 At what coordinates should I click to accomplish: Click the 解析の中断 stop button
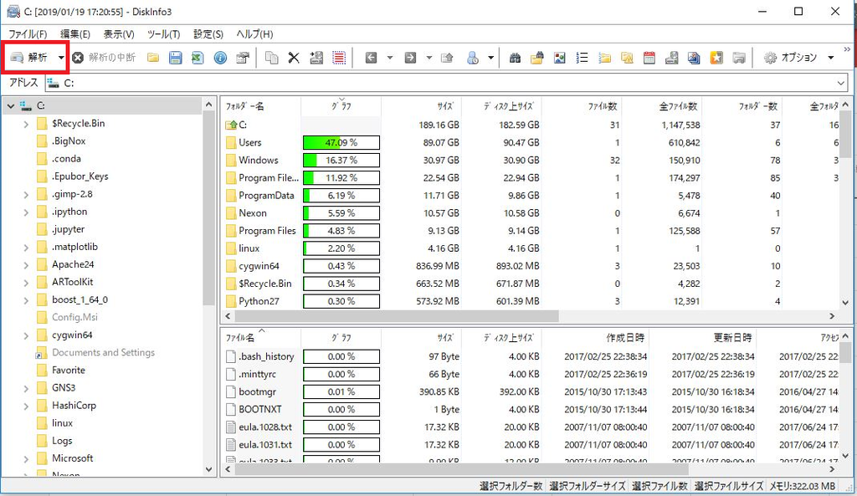[104, 58]
